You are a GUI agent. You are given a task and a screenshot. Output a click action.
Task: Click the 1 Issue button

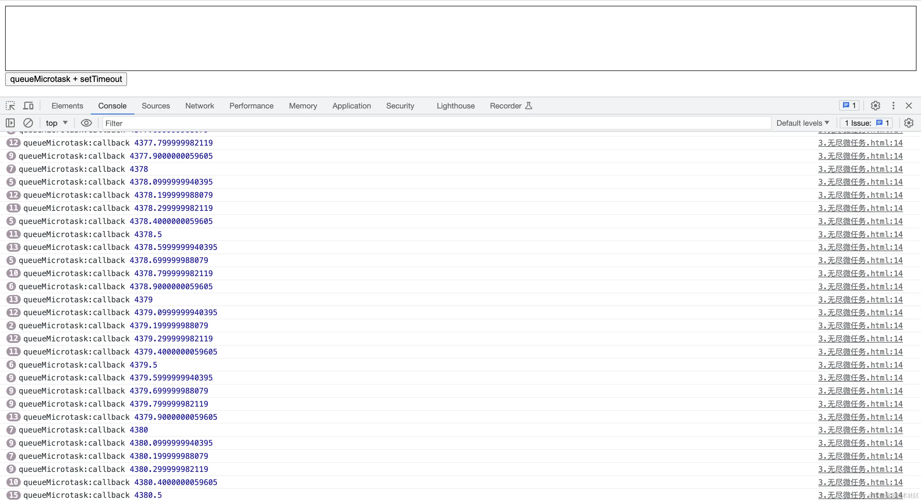[x=866, y=123]
